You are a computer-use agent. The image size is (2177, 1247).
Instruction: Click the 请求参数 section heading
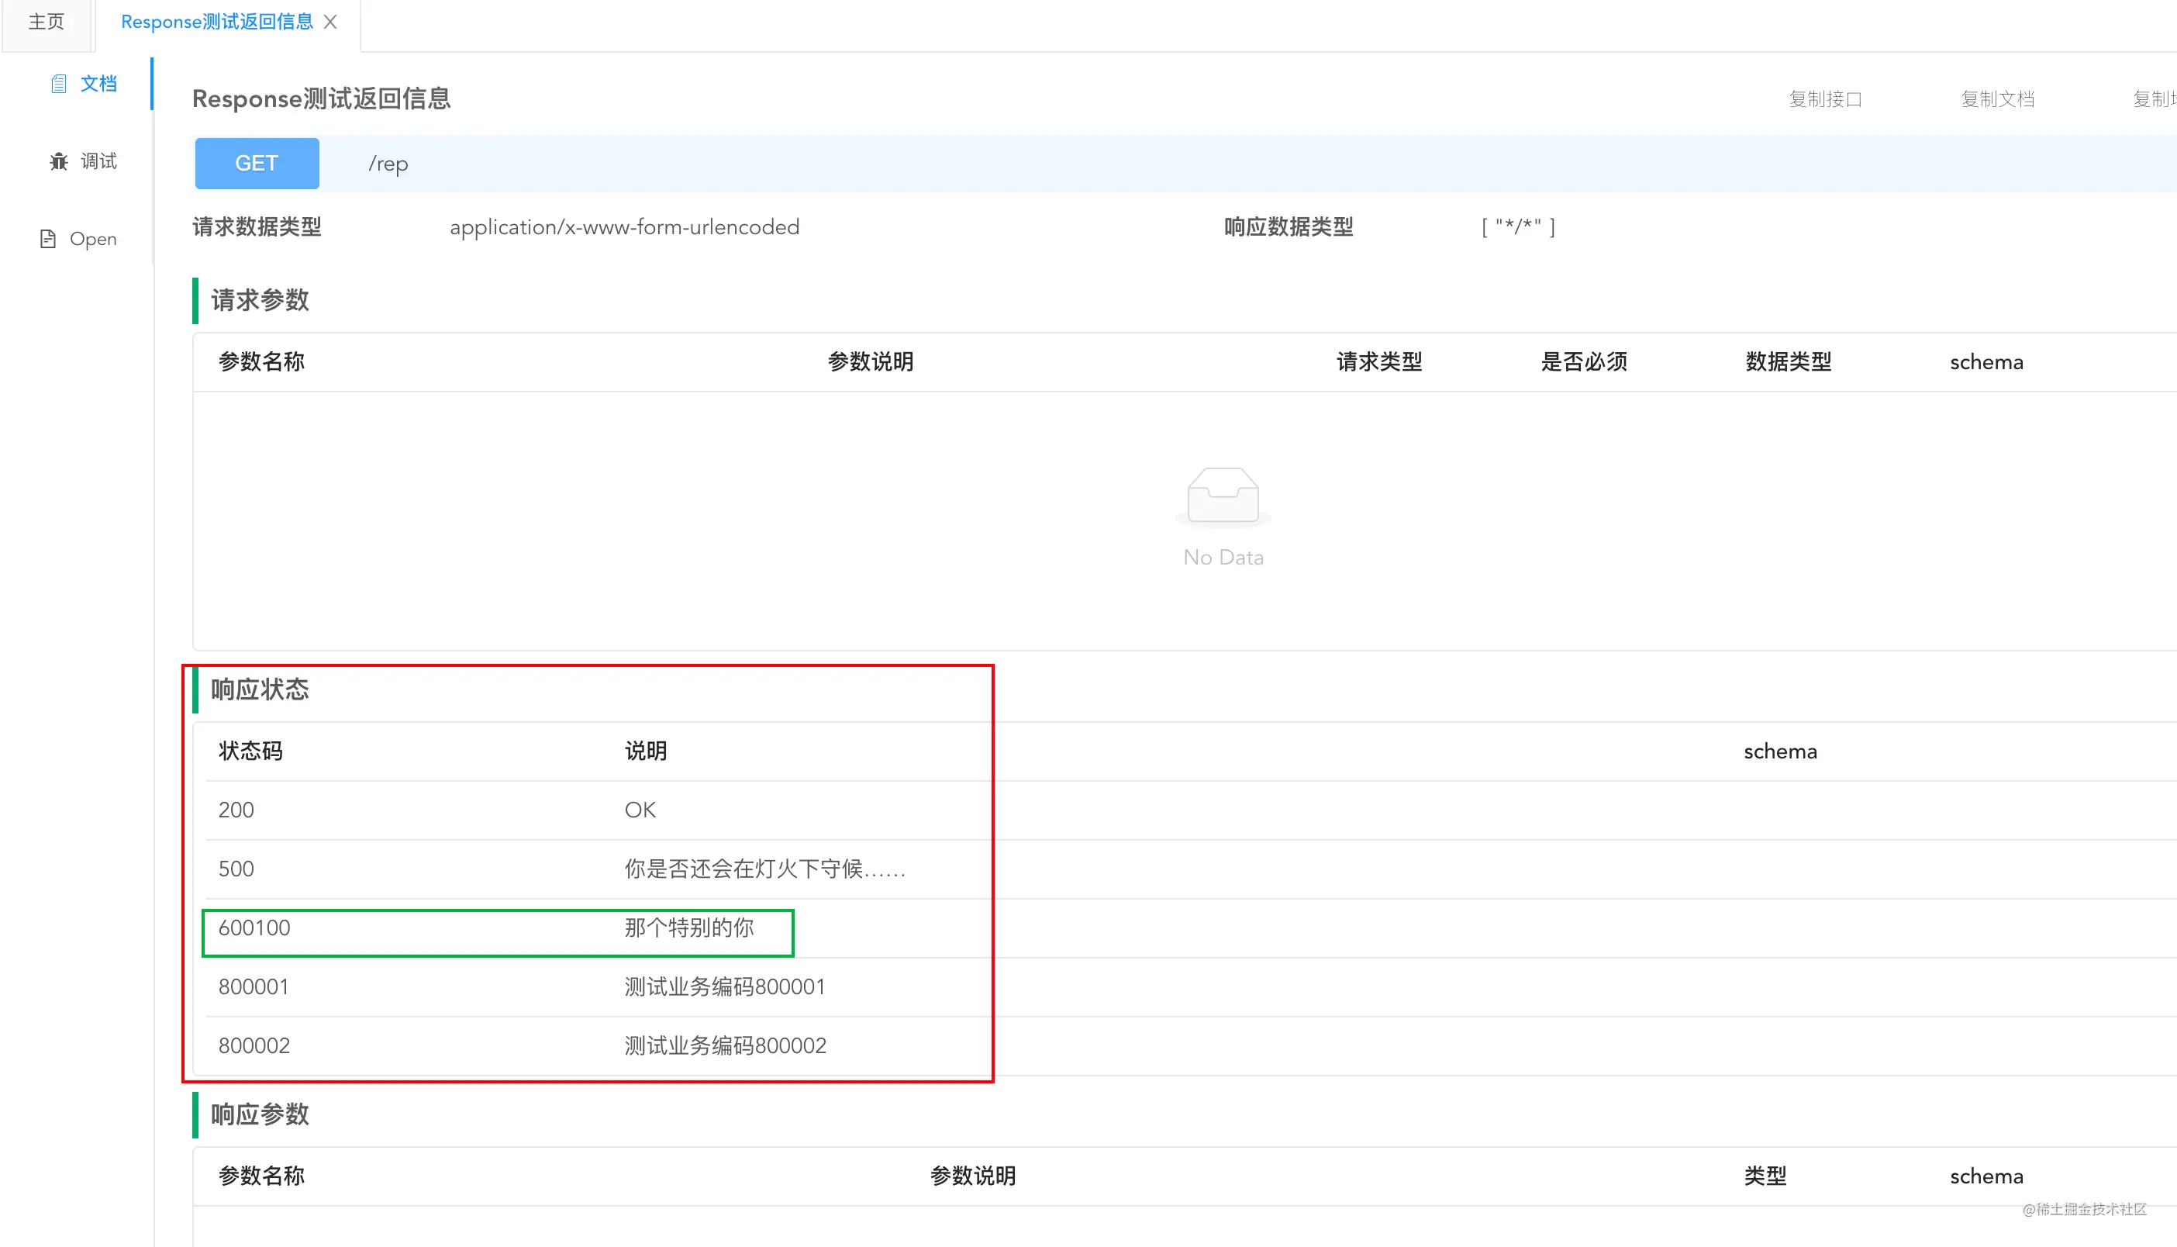click(260, 300)
